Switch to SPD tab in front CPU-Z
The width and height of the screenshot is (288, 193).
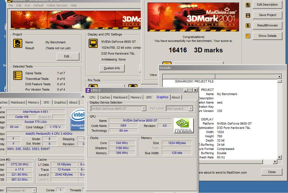tap(149, 97)
